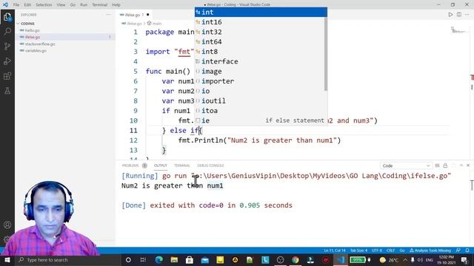Click the Split Editor icon
The image size is (474, 266).
click(459, 15)
